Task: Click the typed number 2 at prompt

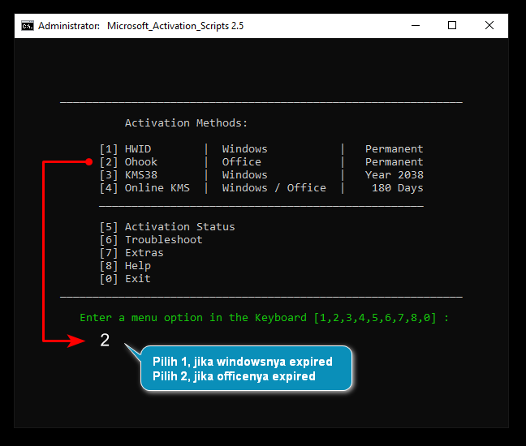Action: 105,341
